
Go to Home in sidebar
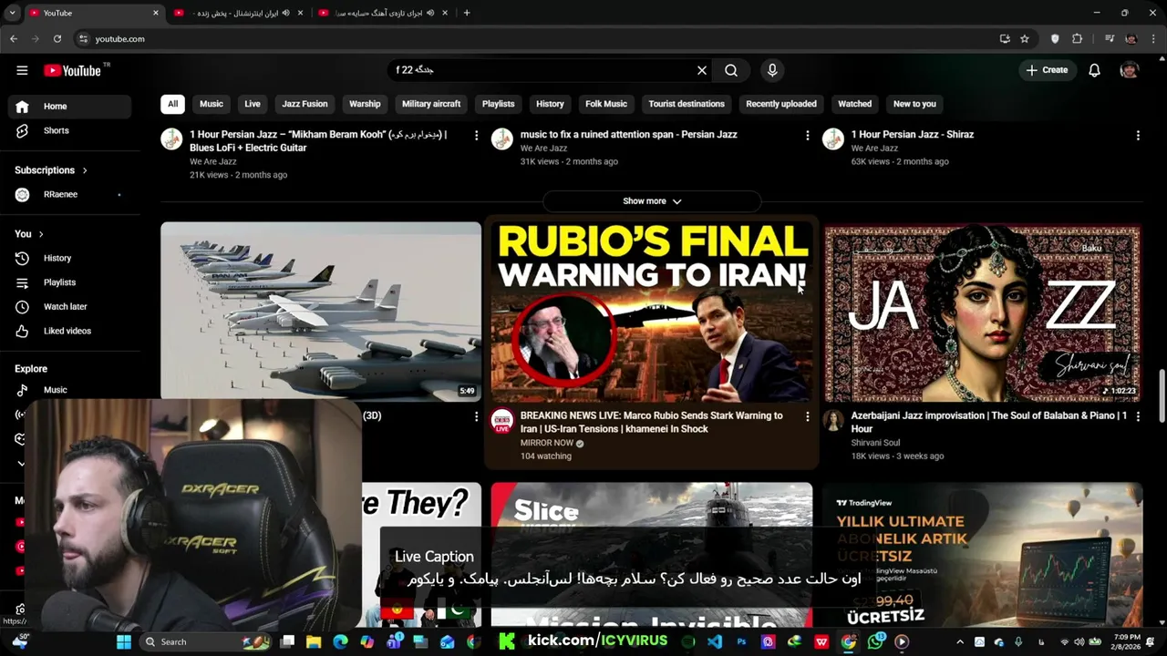[x=70, y=107]
